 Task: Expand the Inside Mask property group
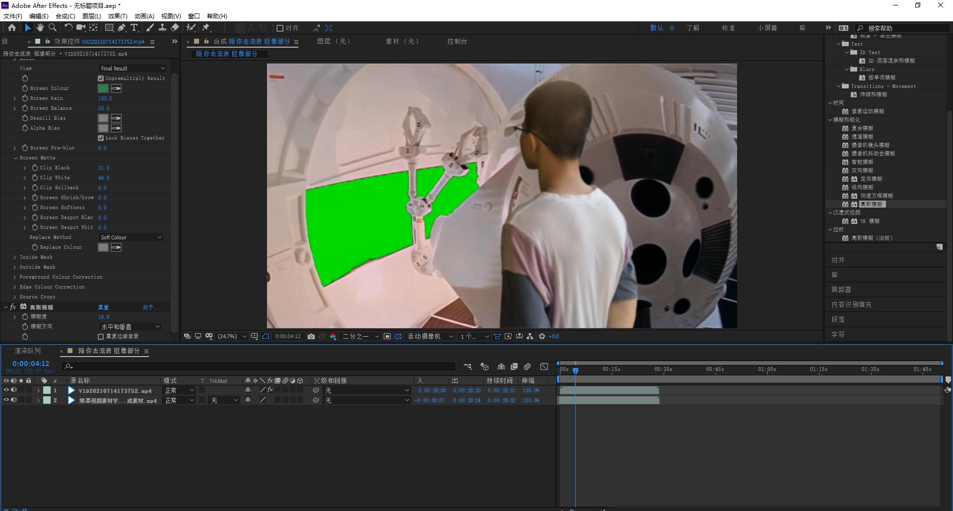15,257
